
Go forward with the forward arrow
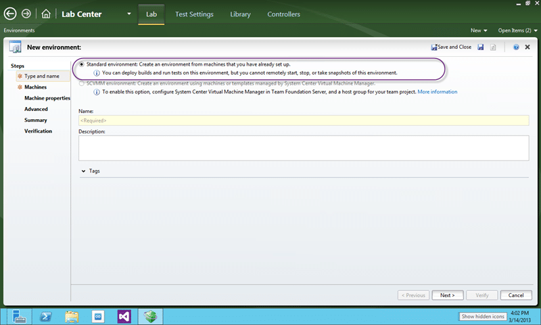26,14
